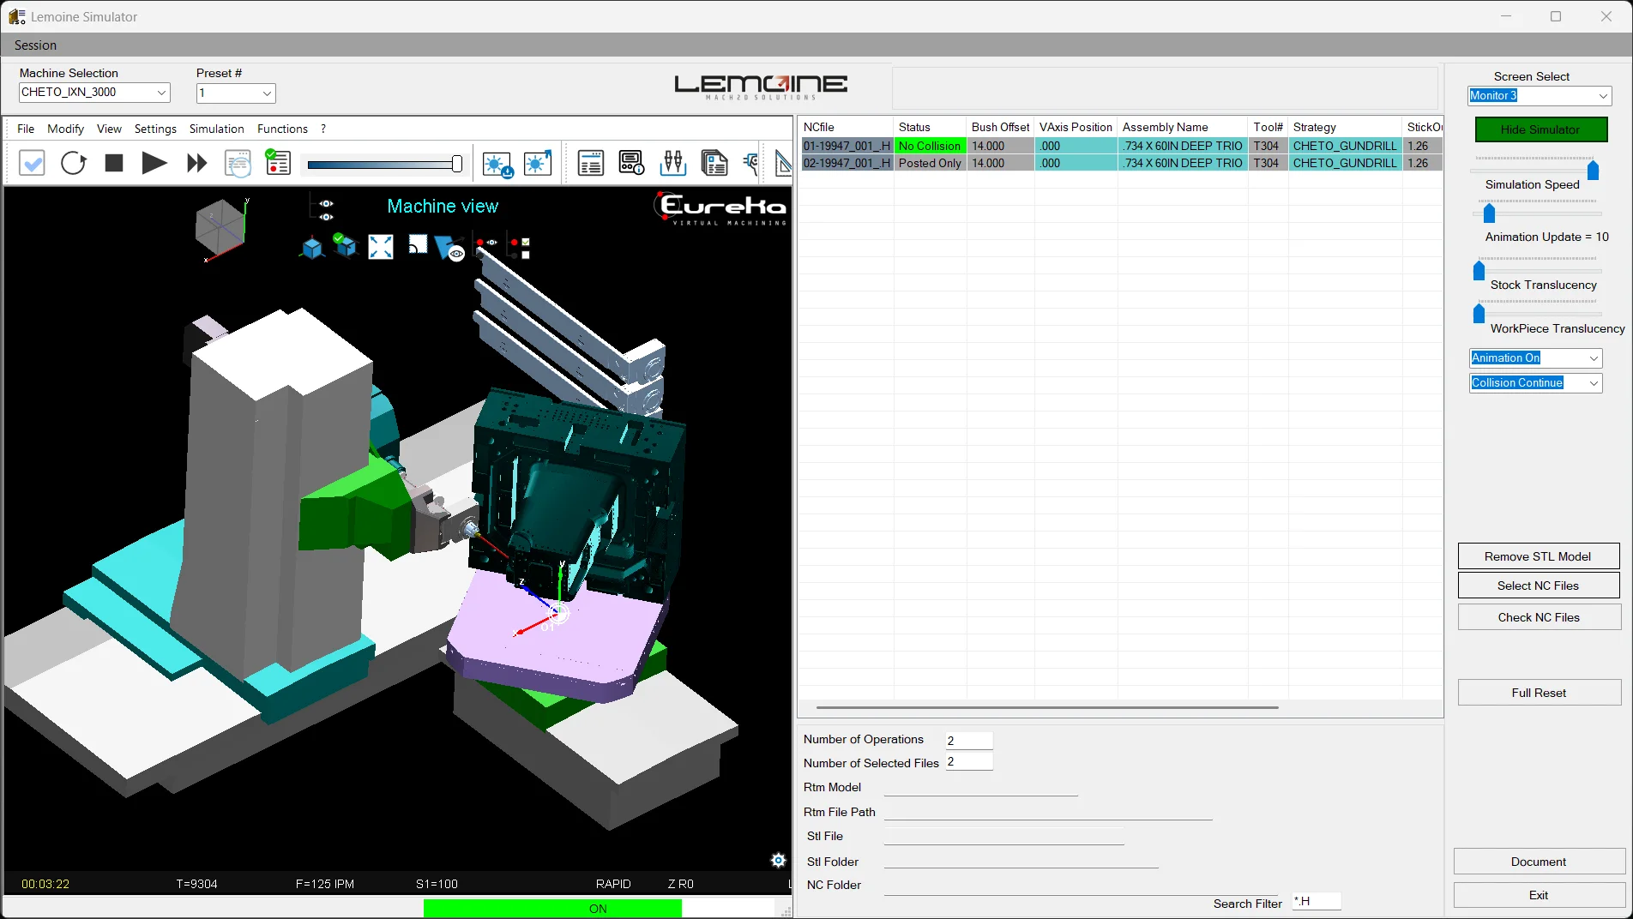1633x919 pixels.
Task: Open the controller info panel icon
Action: pyautogui.click(x=632, y=163)
